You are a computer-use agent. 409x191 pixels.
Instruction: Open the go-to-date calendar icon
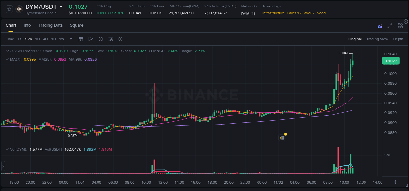81,39
